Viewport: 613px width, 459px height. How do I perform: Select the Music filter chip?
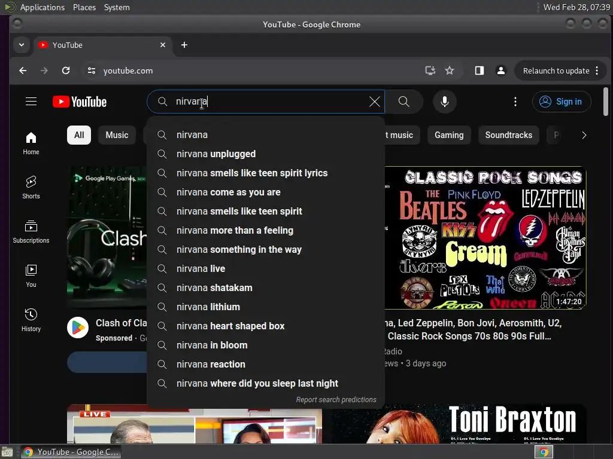click(117, 135)
